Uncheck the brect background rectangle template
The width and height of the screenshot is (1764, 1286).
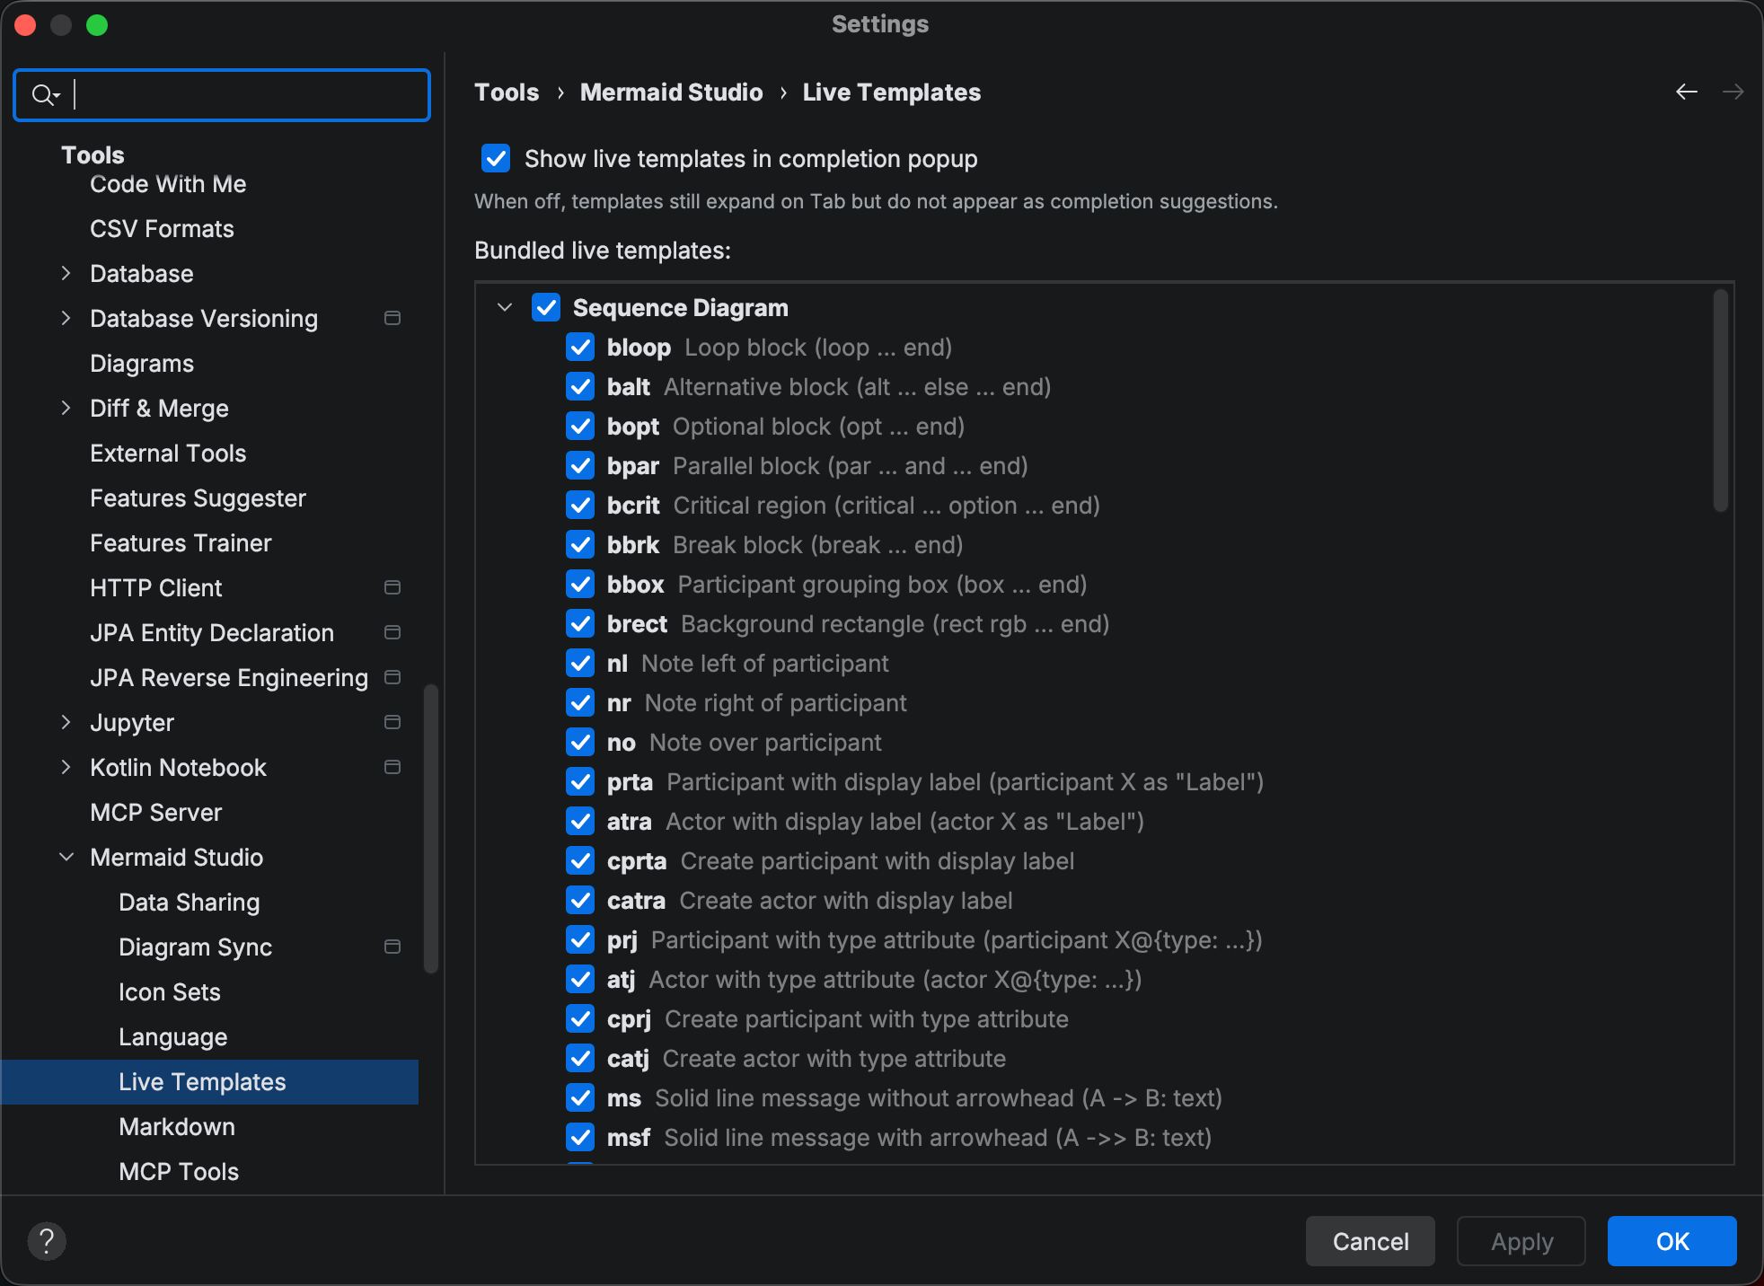pos(580,623)
